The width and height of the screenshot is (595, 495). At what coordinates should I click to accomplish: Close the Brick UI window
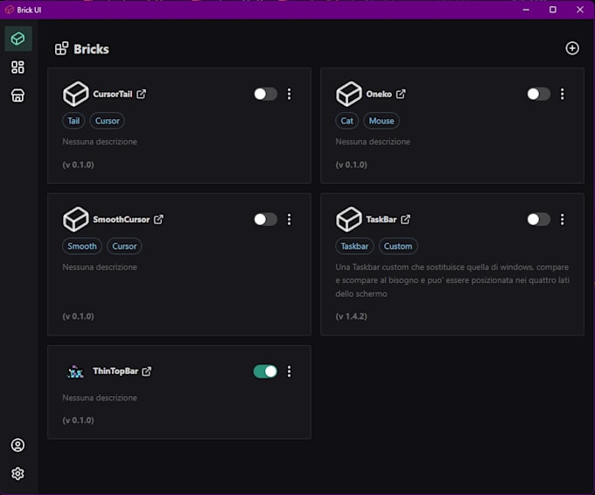[x=580, y=10]
